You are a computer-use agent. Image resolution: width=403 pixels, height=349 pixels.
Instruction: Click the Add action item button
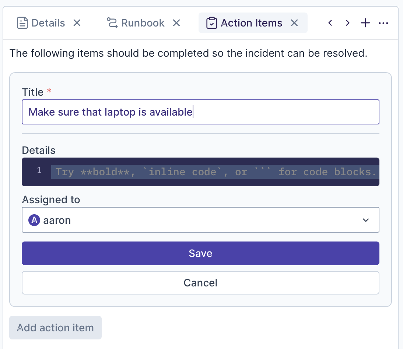pyautogui.click(x=55, y=328)
